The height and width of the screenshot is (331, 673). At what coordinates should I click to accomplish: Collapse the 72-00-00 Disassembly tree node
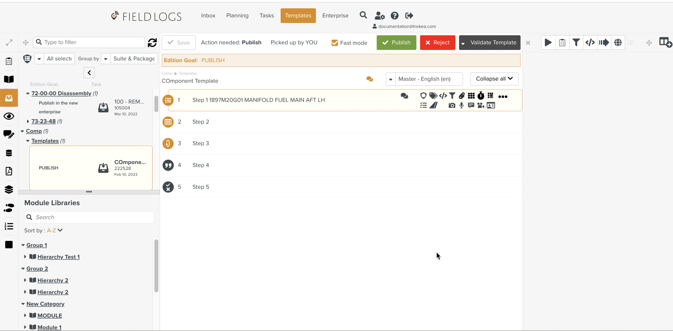28,94
